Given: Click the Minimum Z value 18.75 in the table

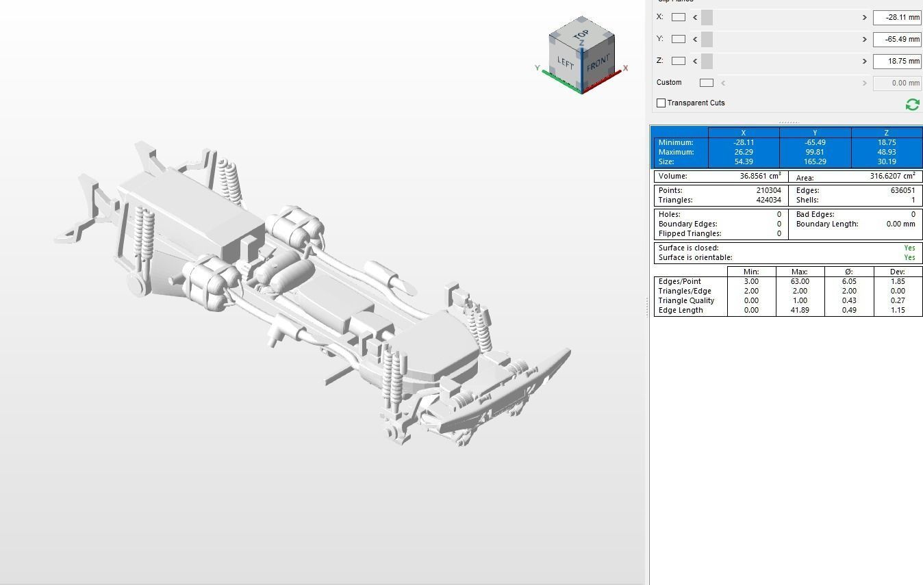Looking at the screenshot, I should click(887, 142).
